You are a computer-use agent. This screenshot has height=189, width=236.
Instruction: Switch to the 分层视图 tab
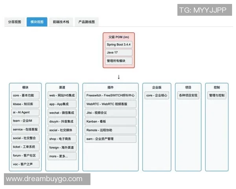[x=15, y=22]
